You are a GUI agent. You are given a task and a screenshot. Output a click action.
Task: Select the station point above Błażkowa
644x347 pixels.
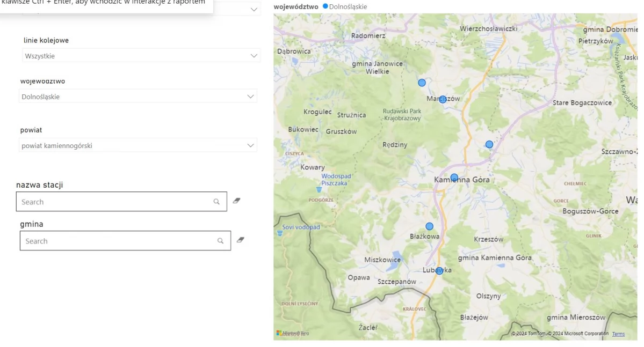click(x=429, y=226)
